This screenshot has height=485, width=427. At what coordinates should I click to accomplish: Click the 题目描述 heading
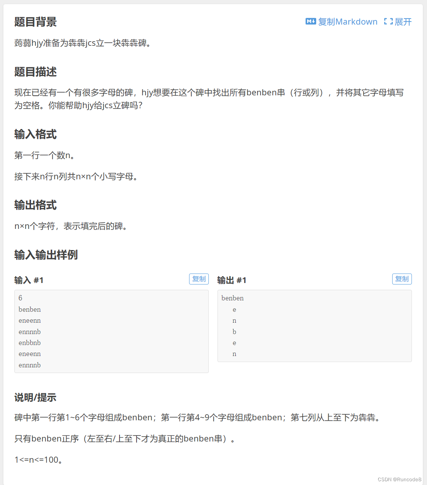coord(36,72)
